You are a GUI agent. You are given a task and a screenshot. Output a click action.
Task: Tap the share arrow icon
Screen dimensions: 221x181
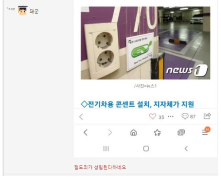pyautogui.click(x=207, y=116)
